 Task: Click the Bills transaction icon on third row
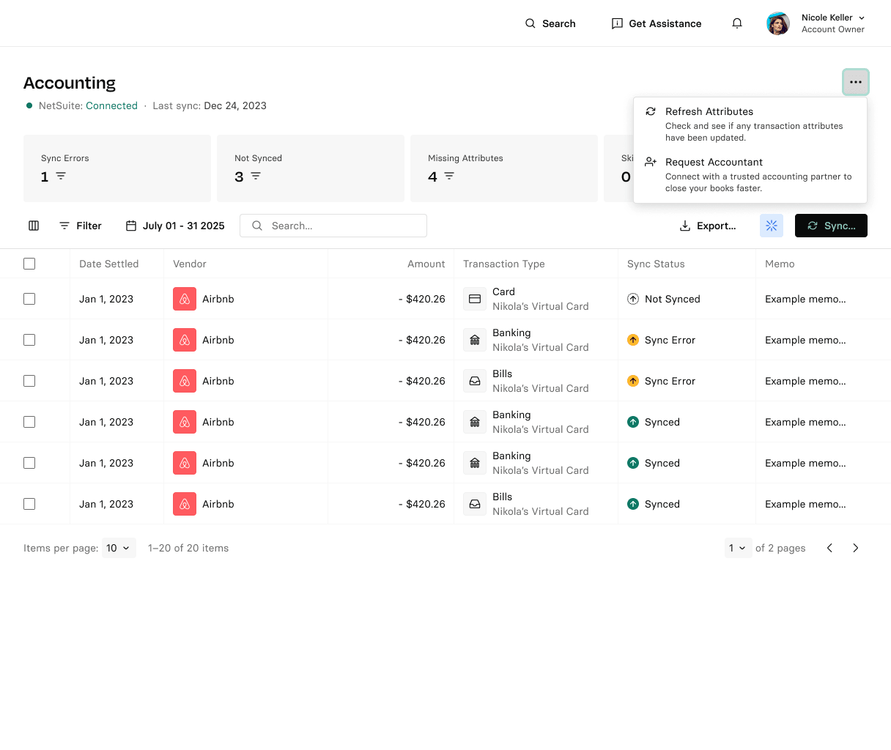pos(475,380)
